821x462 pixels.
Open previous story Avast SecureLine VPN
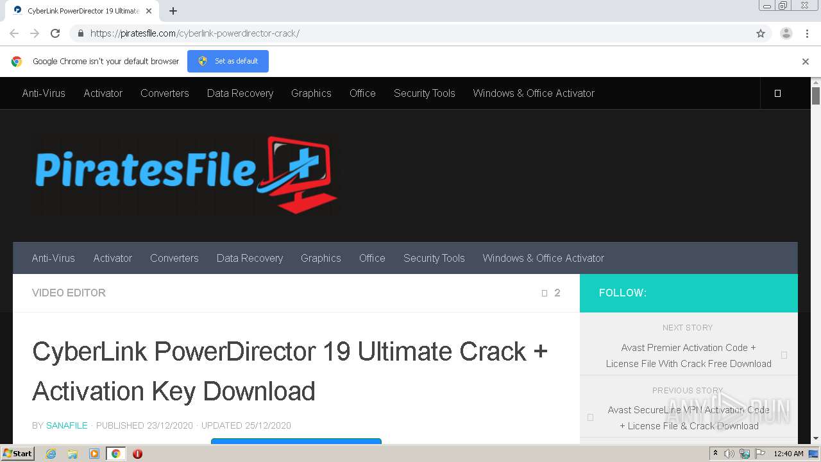(688, 418)
